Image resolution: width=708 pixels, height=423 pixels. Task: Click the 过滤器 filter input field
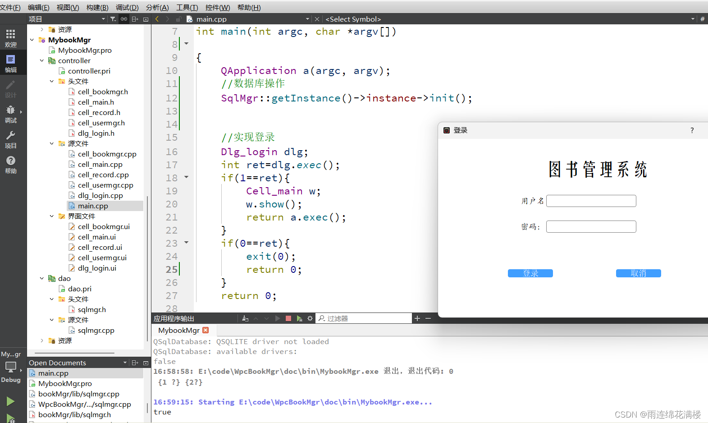coord(364,318)
